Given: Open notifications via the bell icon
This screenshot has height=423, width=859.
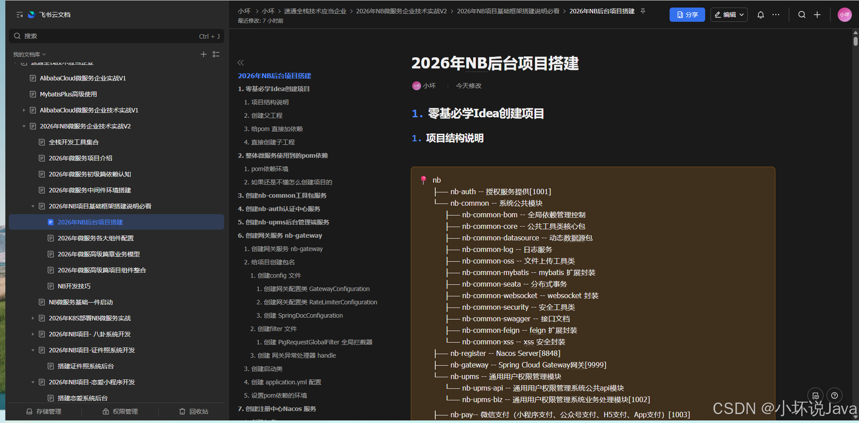Looking at the screenshot, I should 760,15.
